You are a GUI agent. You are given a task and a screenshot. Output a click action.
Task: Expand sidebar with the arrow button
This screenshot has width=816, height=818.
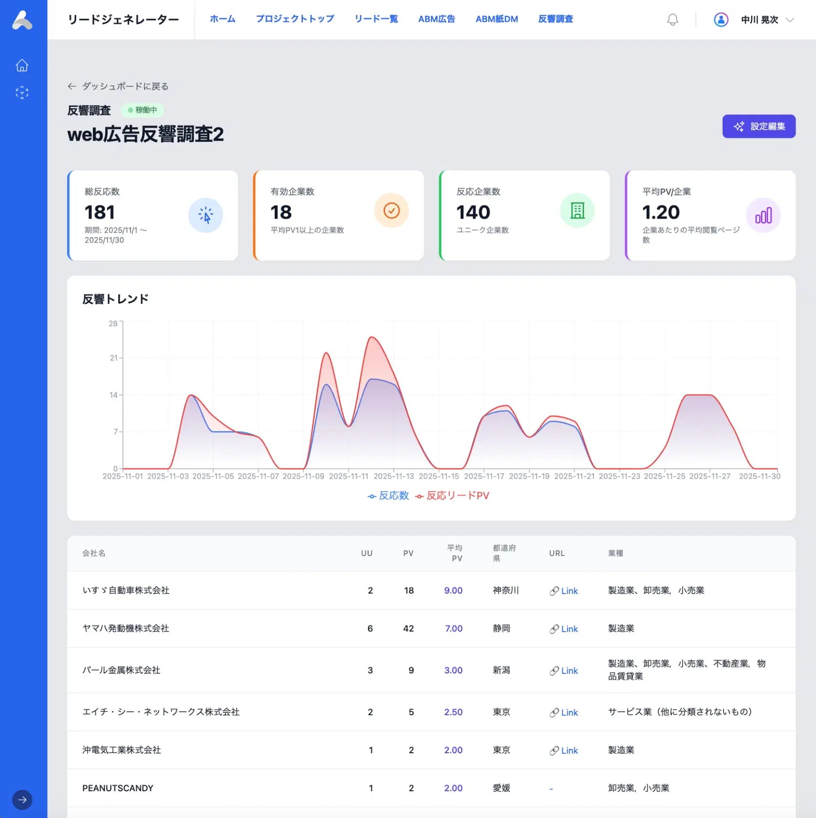coord(22,799)
